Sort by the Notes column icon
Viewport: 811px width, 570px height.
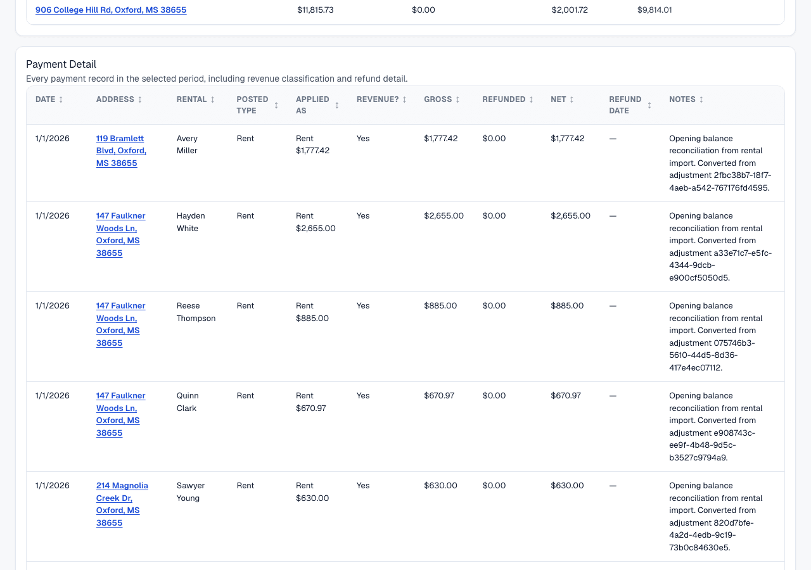[x=701, y=100]
